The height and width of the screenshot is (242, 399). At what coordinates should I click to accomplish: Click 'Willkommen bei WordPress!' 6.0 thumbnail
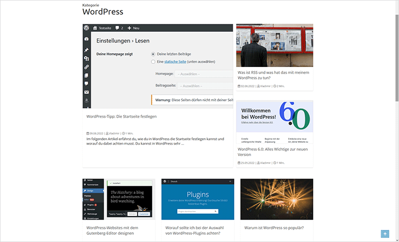pyautogui.click(x=274, y=122)
